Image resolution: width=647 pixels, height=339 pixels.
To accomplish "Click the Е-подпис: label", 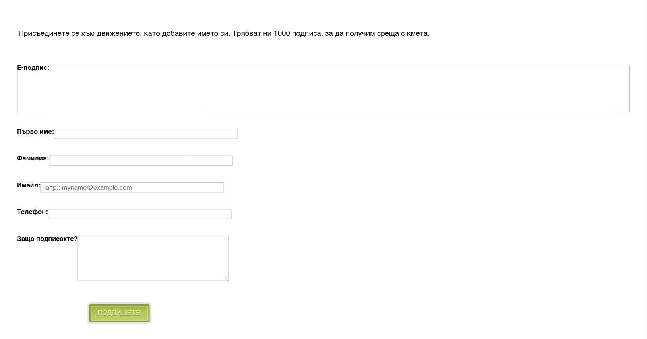I will click(x=33, y=68).
